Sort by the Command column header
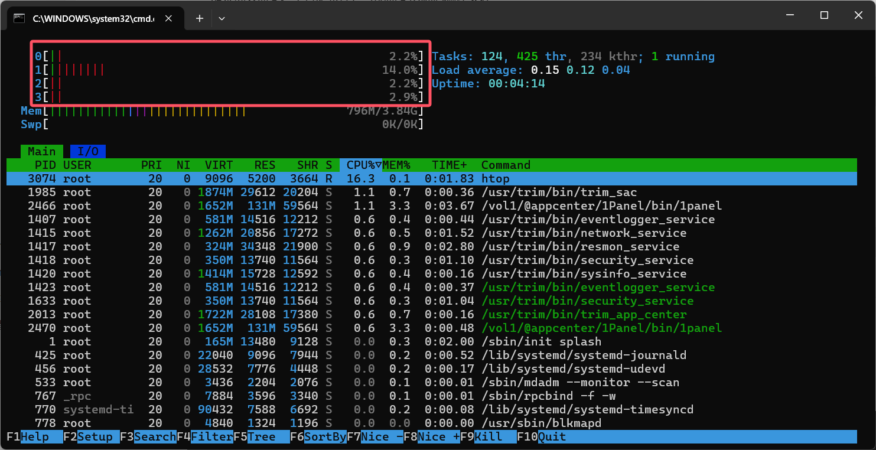The image size is (876, 450). [506, 165]
